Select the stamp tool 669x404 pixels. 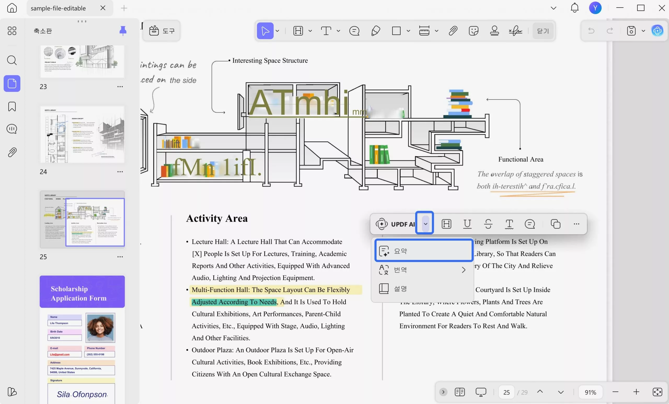pyautogui.click(x=494, y=31)
